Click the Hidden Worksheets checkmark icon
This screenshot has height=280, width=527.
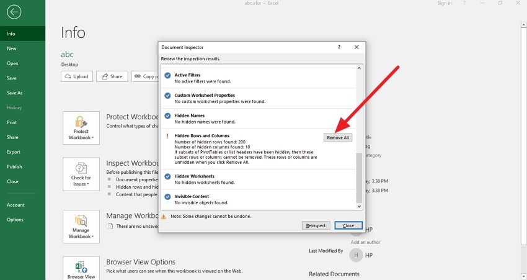tap(167, 176)
